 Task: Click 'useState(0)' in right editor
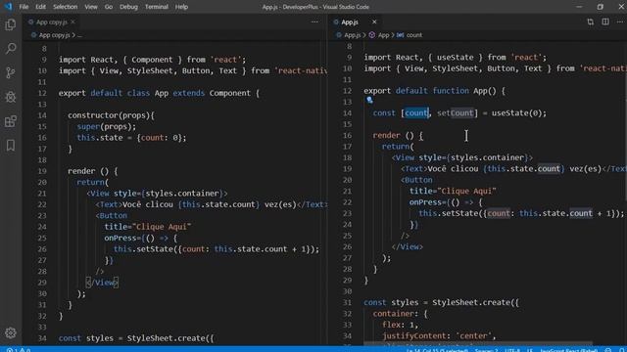[x=516, y=113]
